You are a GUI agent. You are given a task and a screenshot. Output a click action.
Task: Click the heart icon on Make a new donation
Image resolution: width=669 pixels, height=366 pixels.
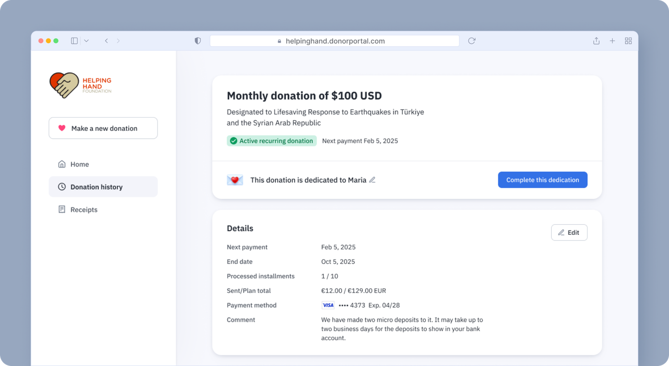[x=61, y=128]
